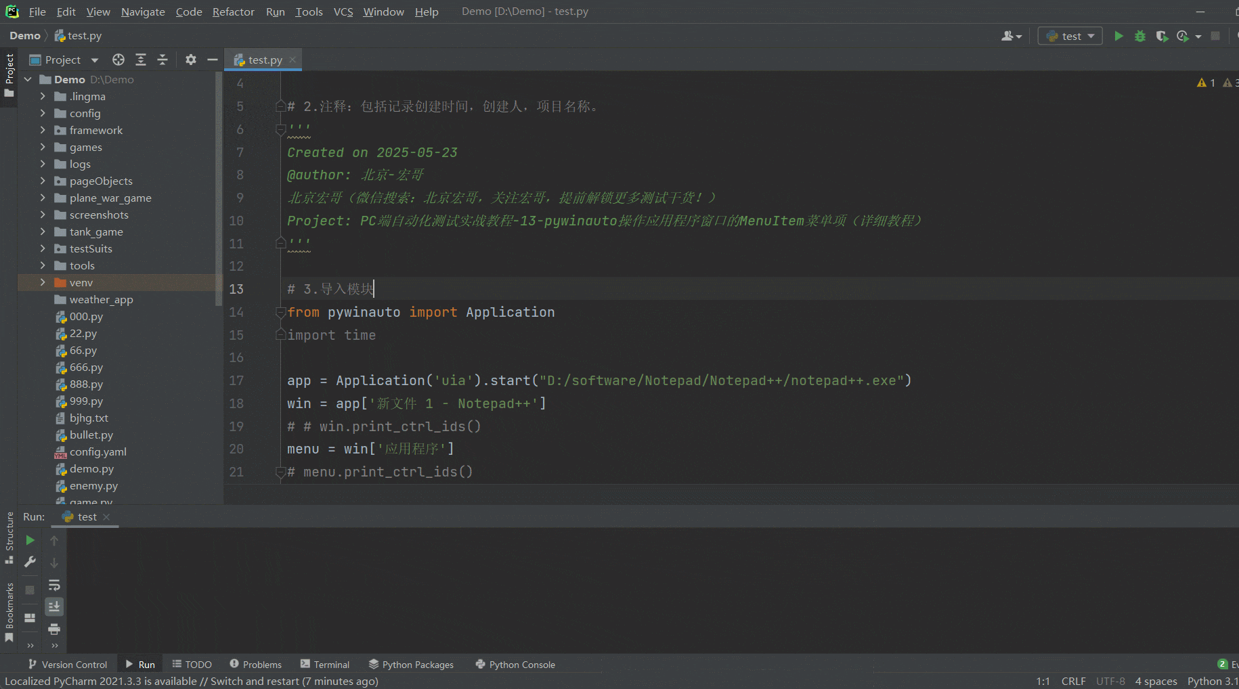Open the Python Console tool window
The image size is (1239, 689).
tap(515, 665)
